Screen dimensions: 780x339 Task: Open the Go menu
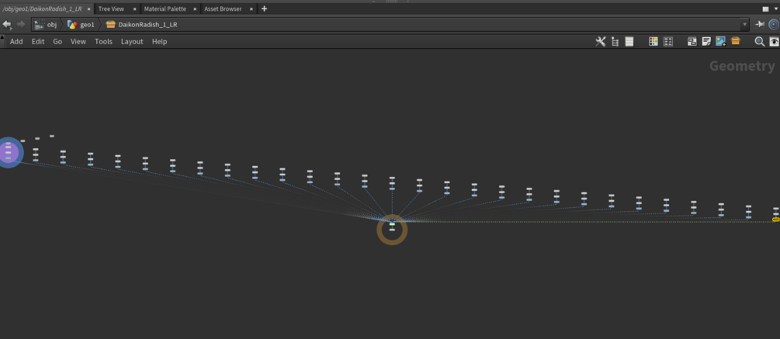click(57, 42)
